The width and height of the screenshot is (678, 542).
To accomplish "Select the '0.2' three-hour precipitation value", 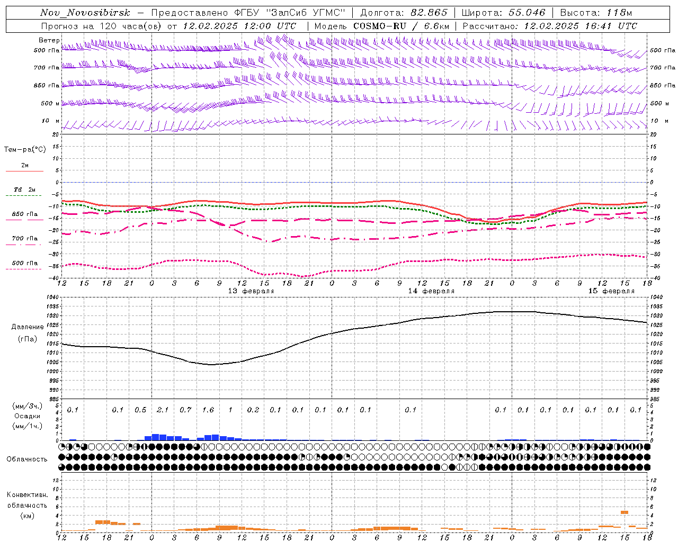I will pyautogui.click(x=253, y=410).
